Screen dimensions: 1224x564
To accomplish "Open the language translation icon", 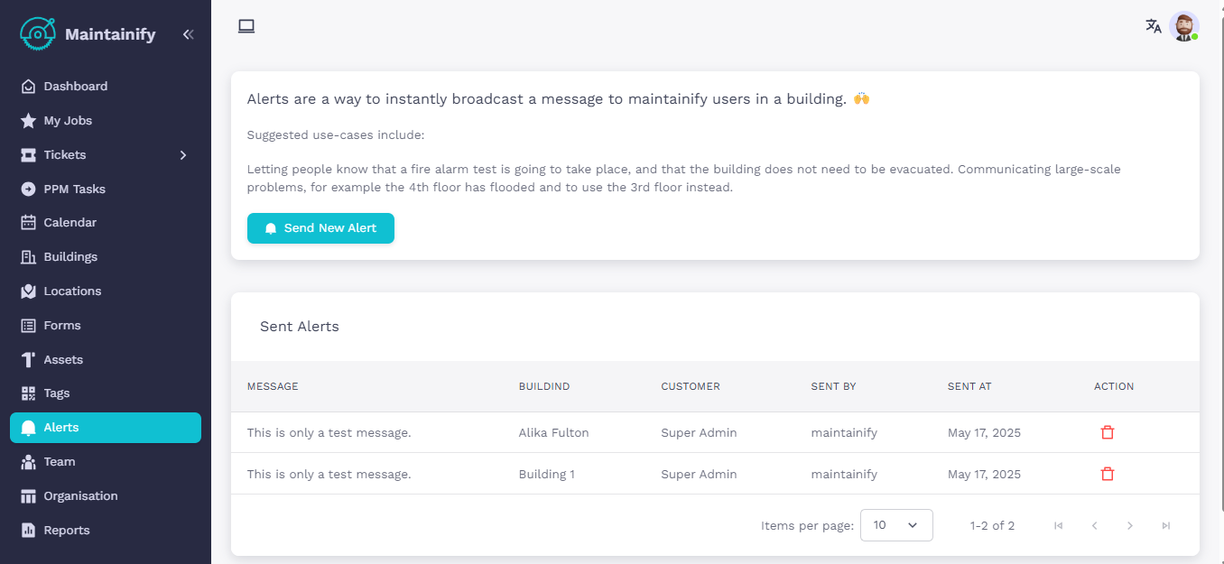I will click(1153, 26).
